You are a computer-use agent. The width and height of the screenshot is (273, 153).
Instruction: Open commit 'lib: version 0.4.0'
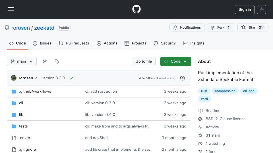(x=100, y=115)
